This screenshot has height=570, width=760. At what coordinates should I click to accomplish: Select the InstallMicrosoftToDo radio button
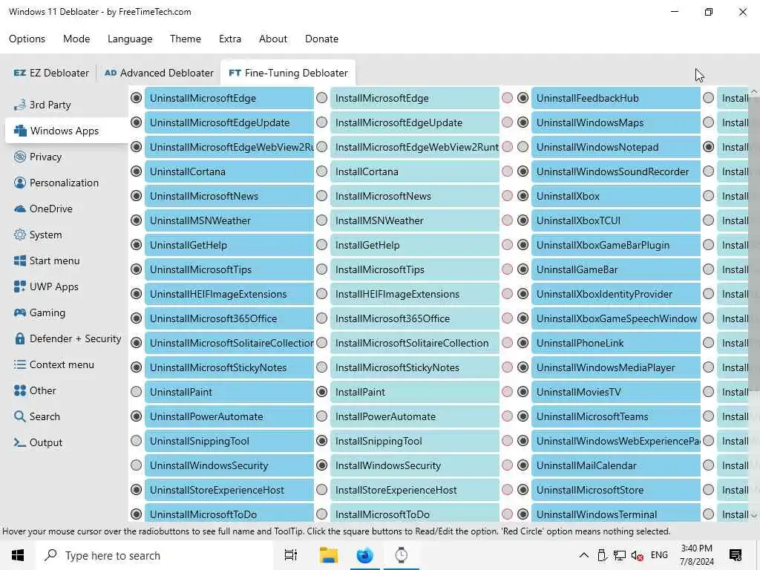(322, 514)
